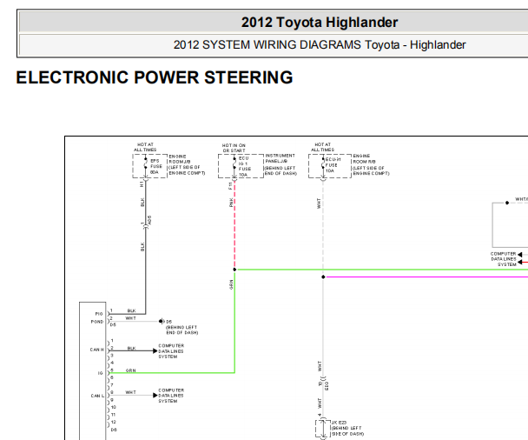Image resolution: width=528 pixels, height=440 pixels.
Task: Click the horizontal magenta wire
Action: [426, 277]
